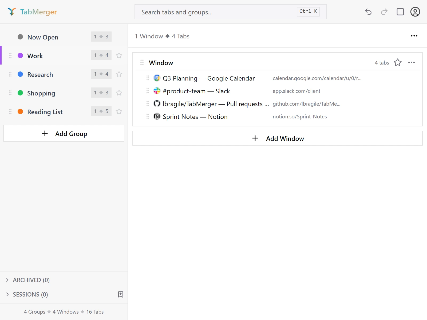Star the Shopping group
Screen dimensions: 427x320
point(119,93)
